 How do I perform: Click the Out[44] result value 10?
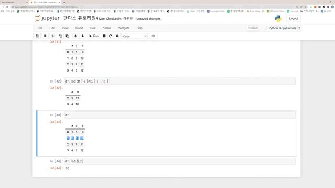(68, 168)
